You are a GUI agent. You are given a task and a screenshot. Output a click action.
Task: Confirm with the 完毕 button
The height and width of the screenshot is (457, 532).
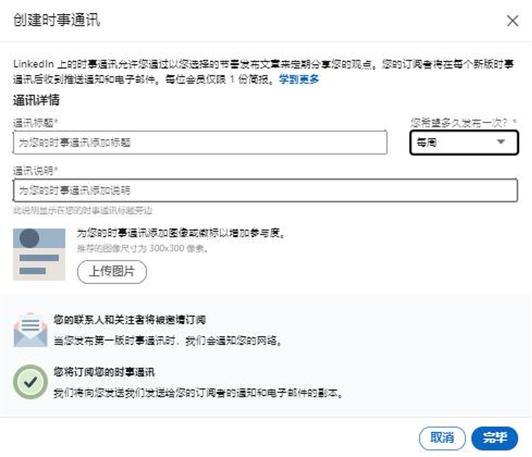495,438
